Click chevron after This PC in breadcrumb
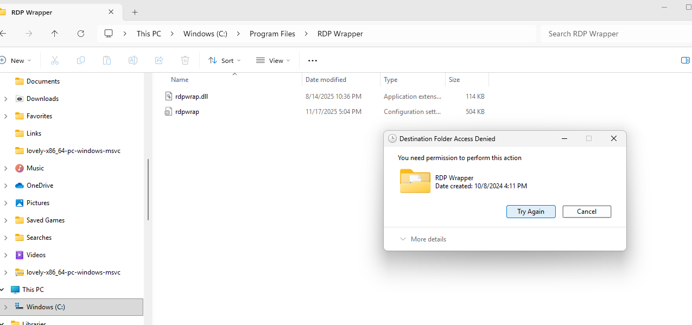Viewport: 692px width, 325px height. click(x=172, y=34)
